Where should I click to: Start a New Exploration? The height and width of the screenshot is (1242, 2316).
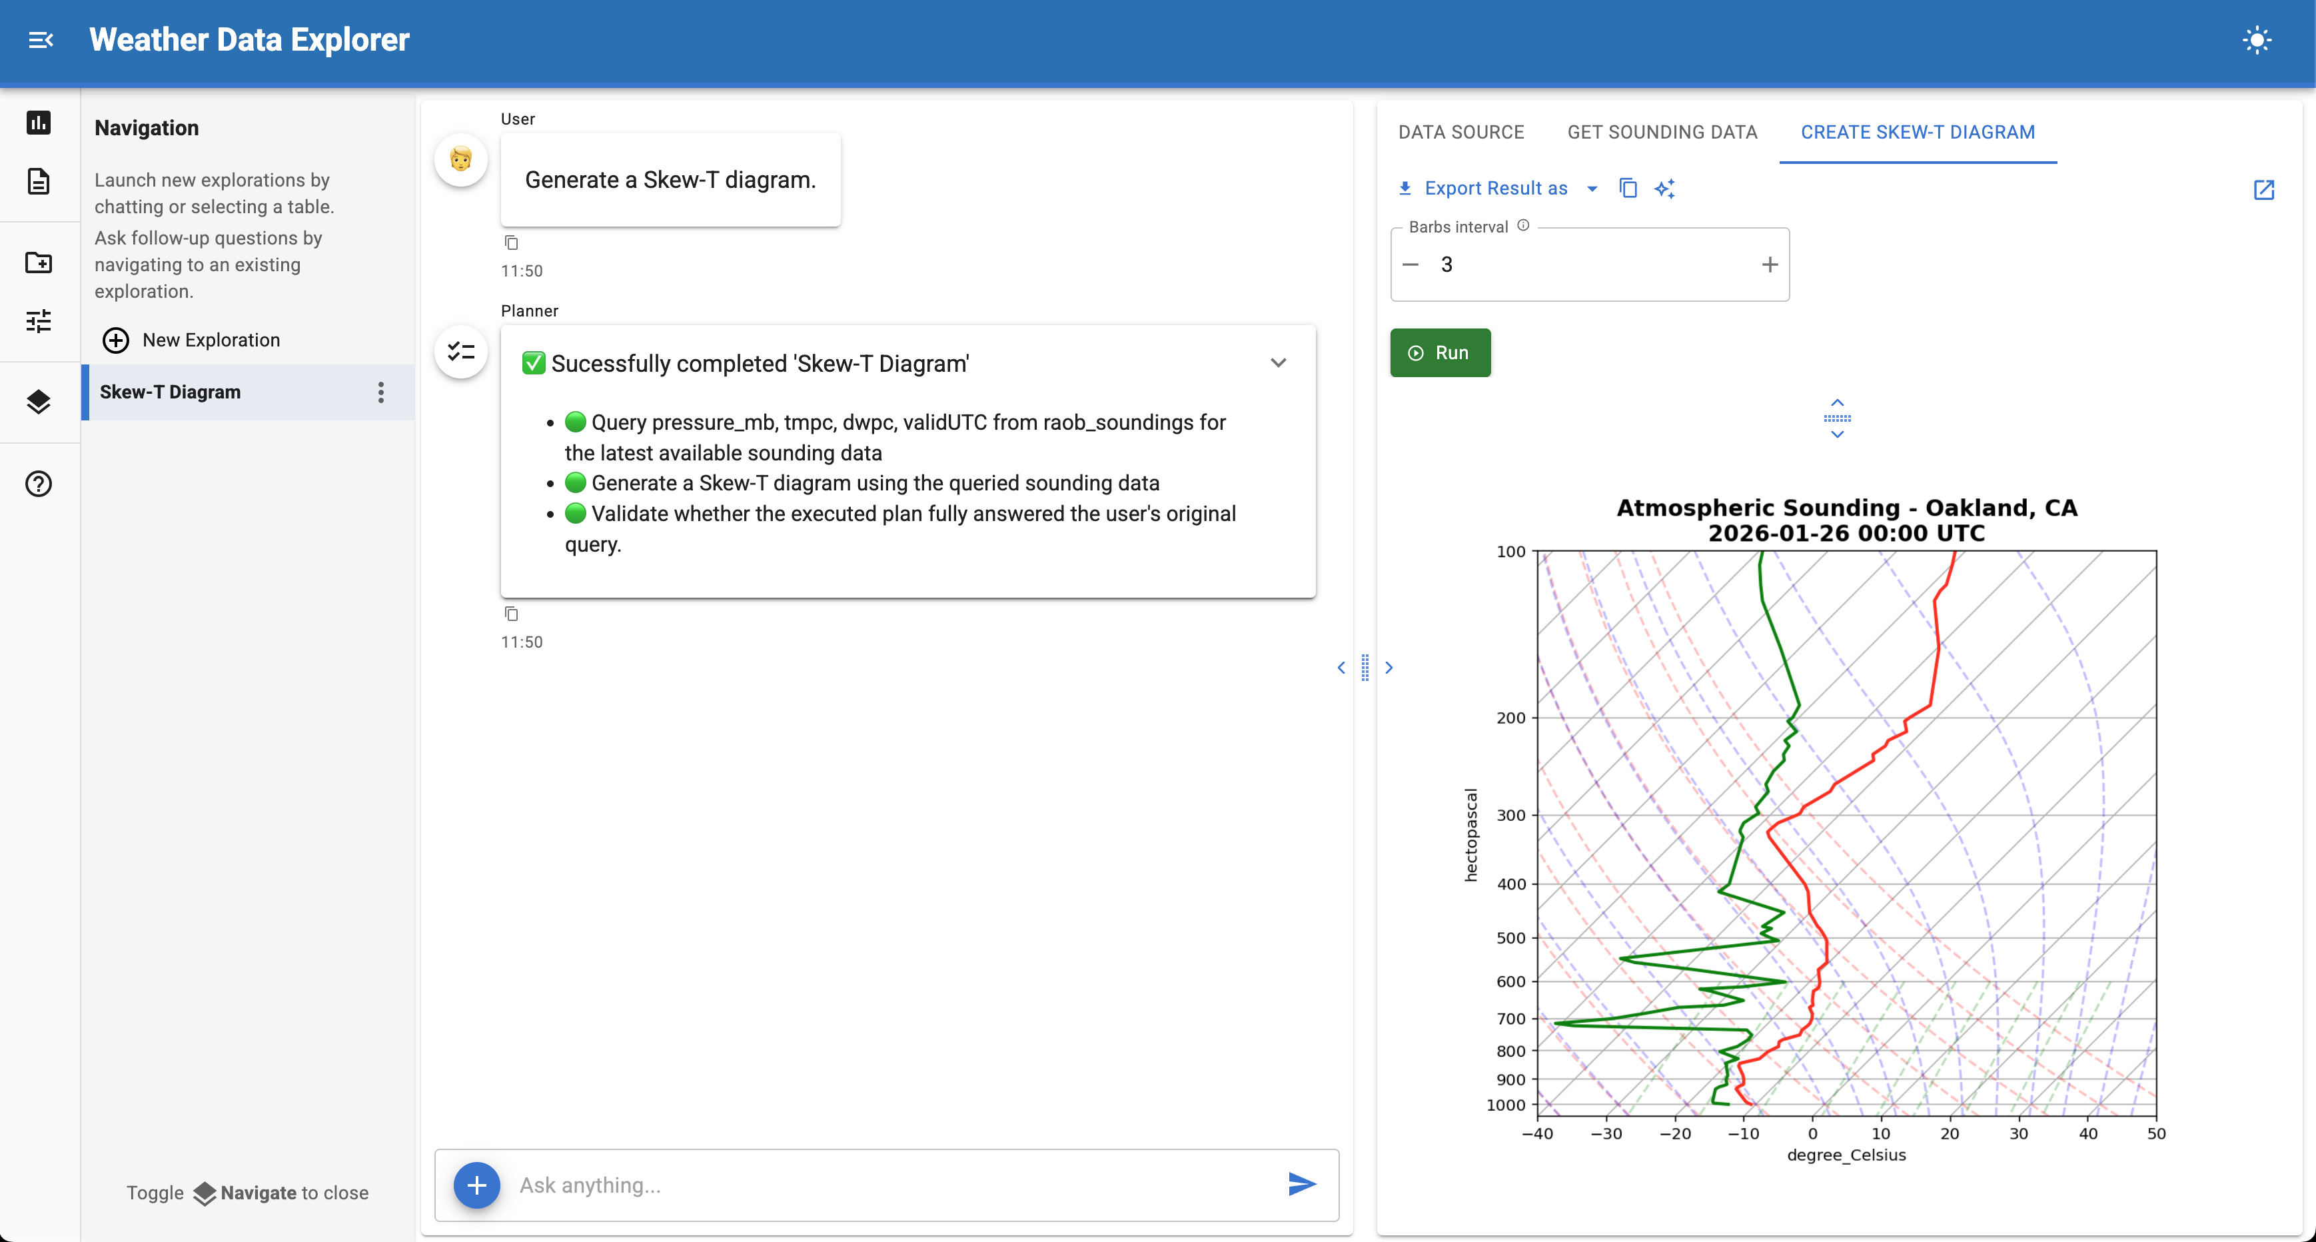(191, 340)
